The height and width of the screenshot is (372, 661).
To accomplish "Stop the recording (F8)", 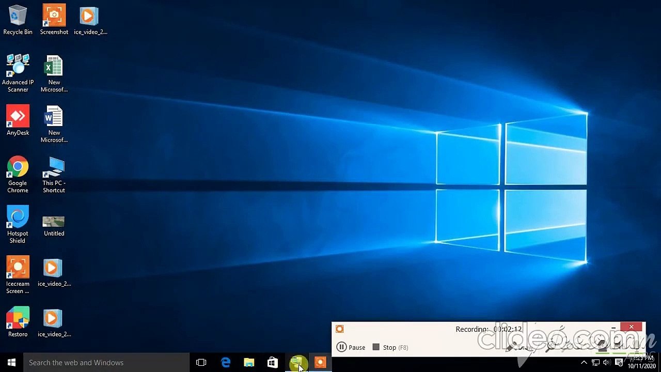I will tap(390, 347).
